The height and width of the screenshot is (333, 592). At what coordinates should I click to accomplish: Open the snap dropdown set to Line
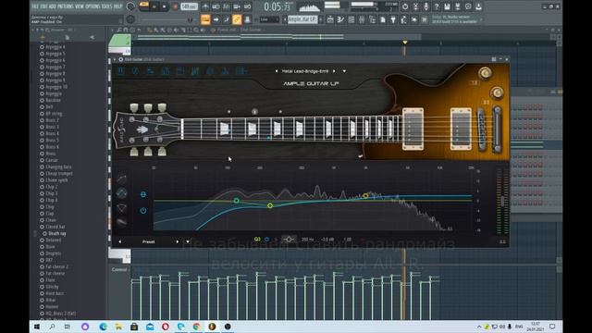click(269, 19)
